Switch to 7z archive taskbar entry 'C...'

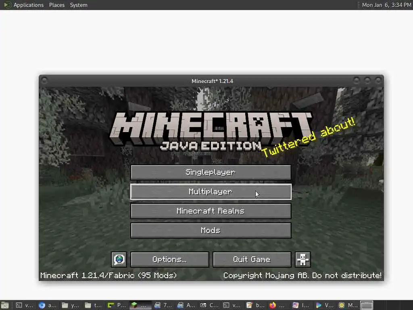(x=209, y=305)
